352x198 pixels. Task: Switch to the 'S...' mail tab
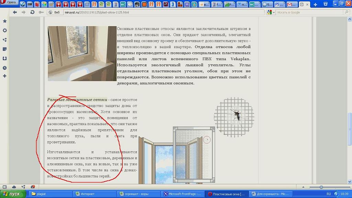tap(267, 4)
